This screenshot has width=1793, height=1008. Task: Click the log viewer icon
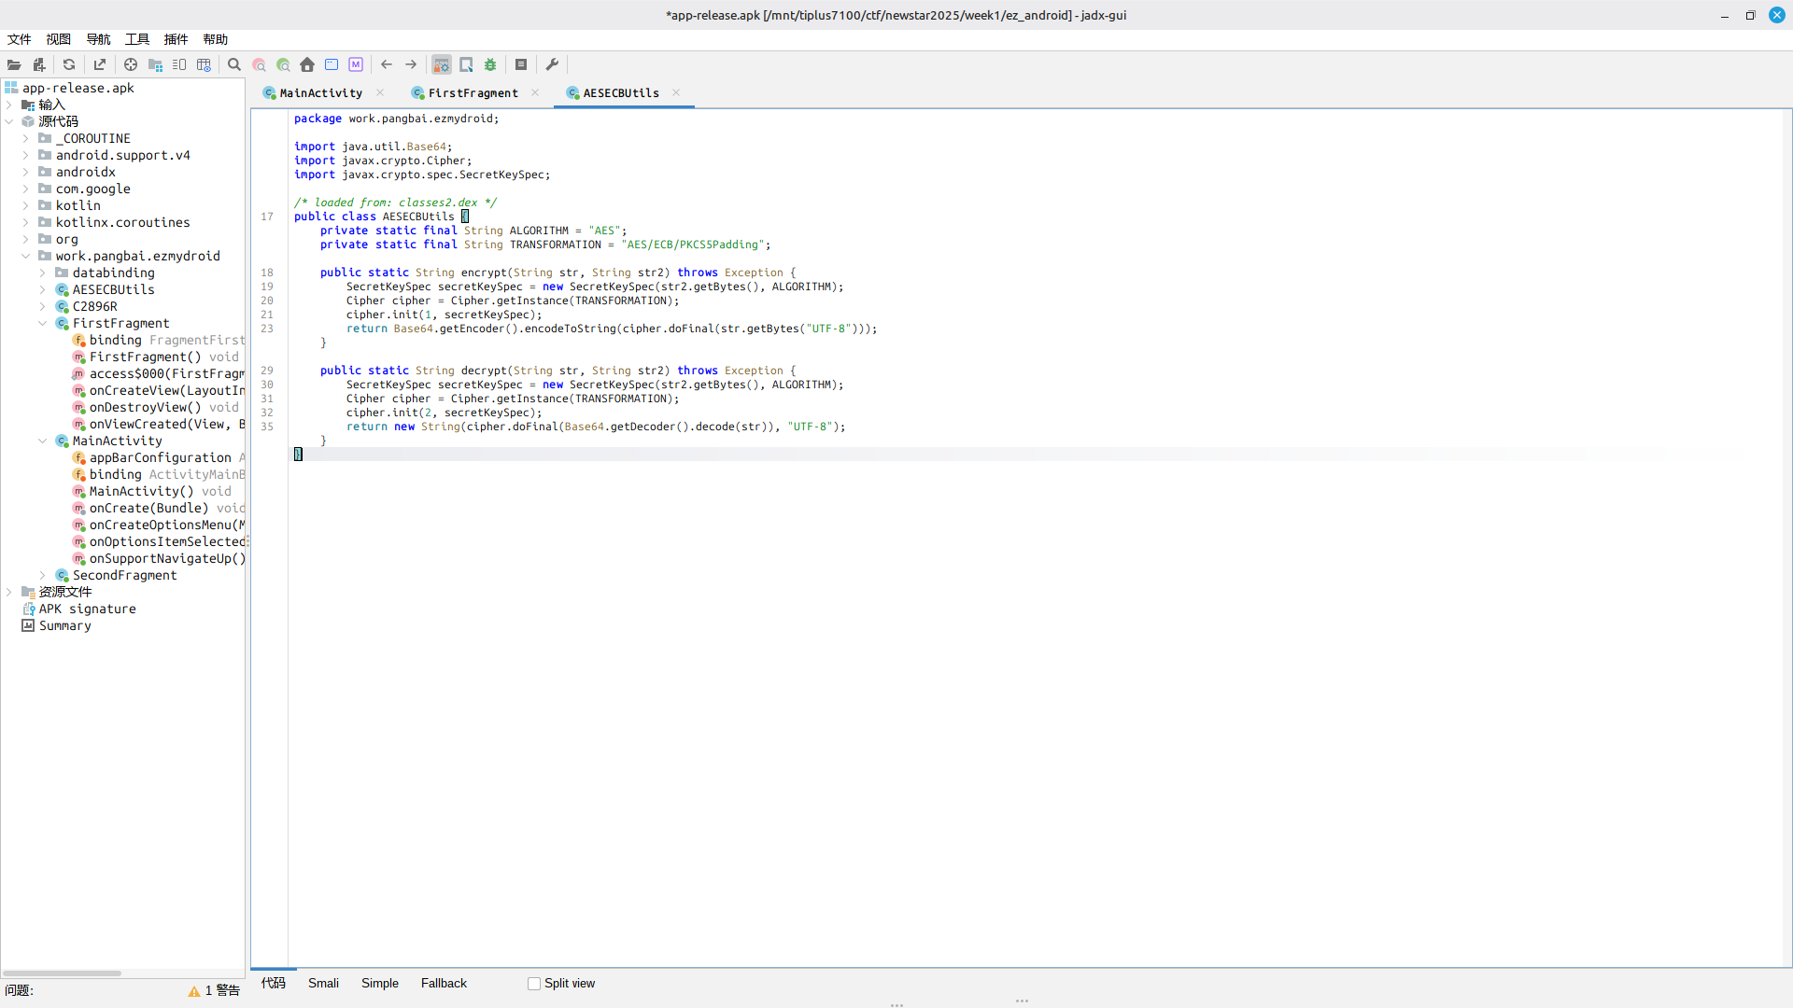[521, 64]
